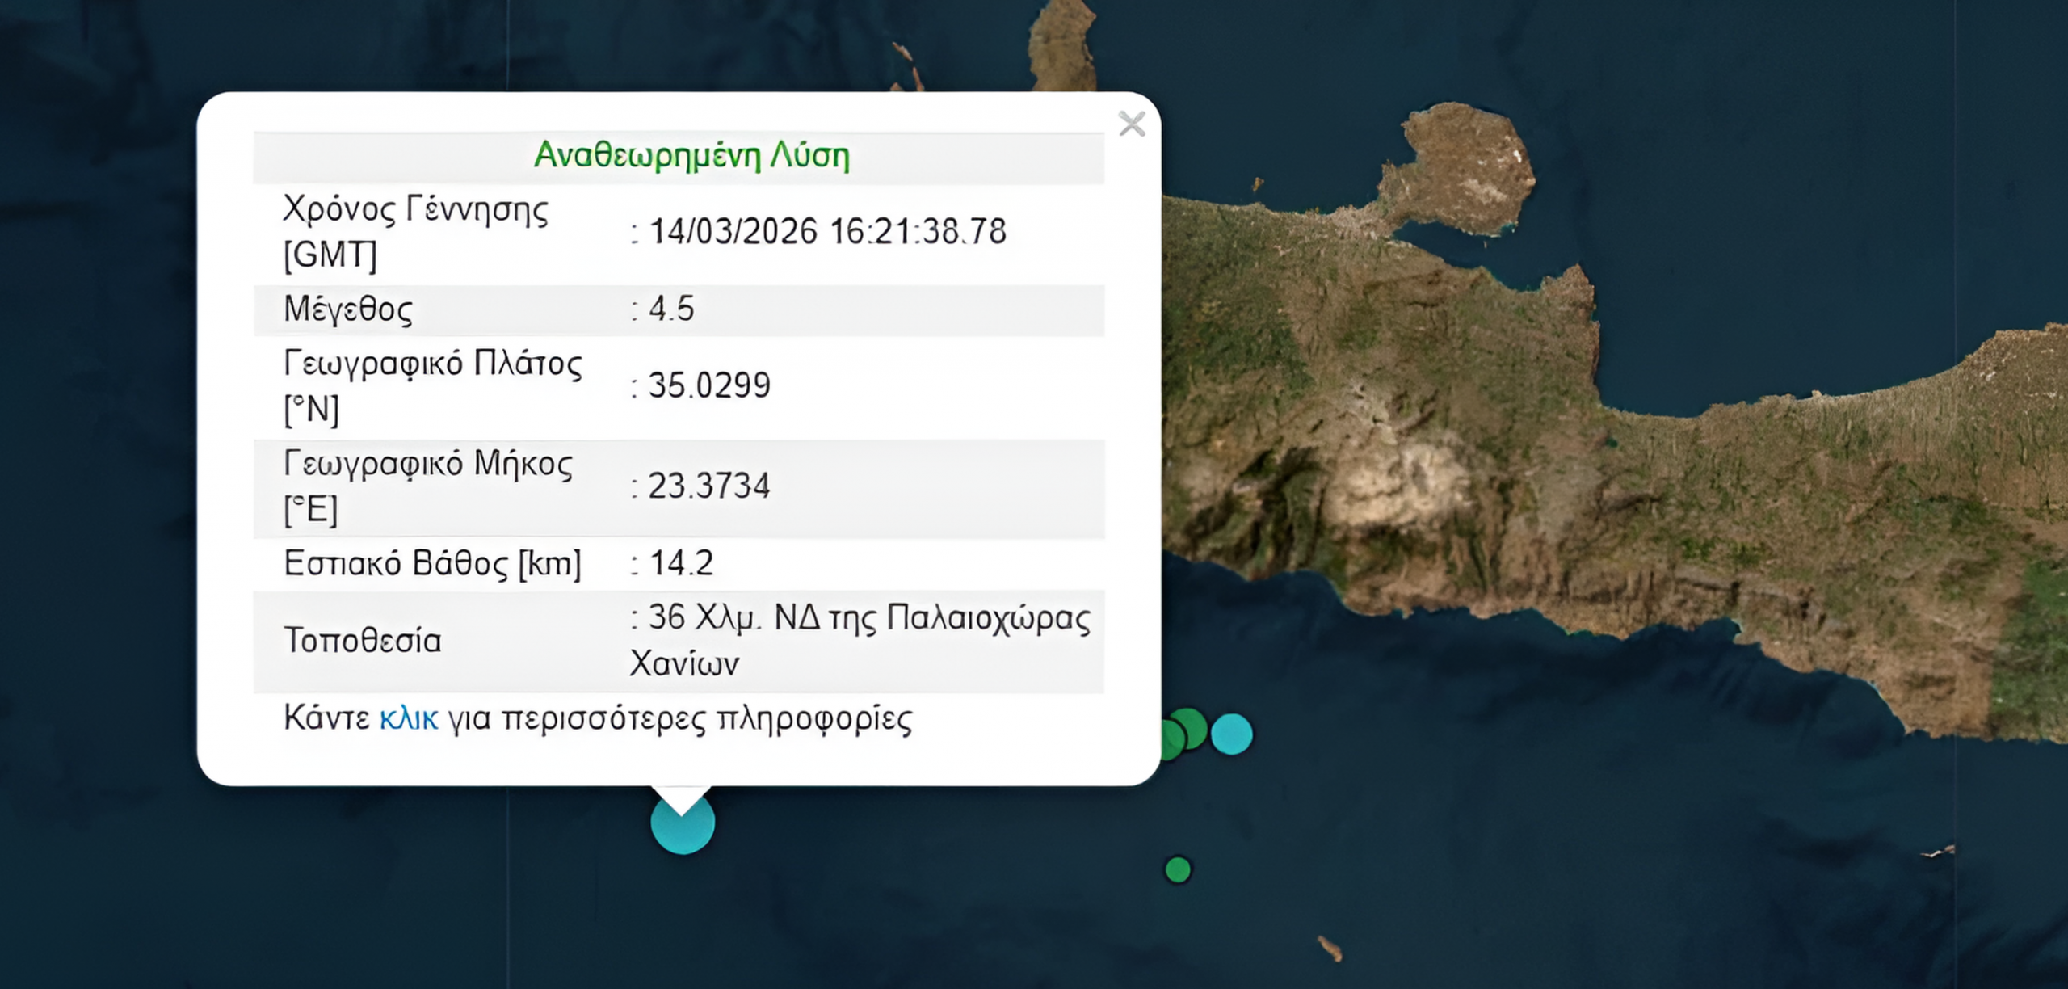Screen dimensions: 2068x989
Task: Click the 'Αναθεωρημένη Λύση' green header
Action: point(691,155)
